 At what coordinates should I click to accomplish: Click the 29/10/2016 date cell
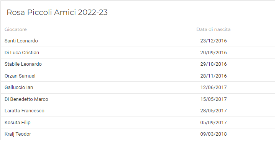(214, 64)
